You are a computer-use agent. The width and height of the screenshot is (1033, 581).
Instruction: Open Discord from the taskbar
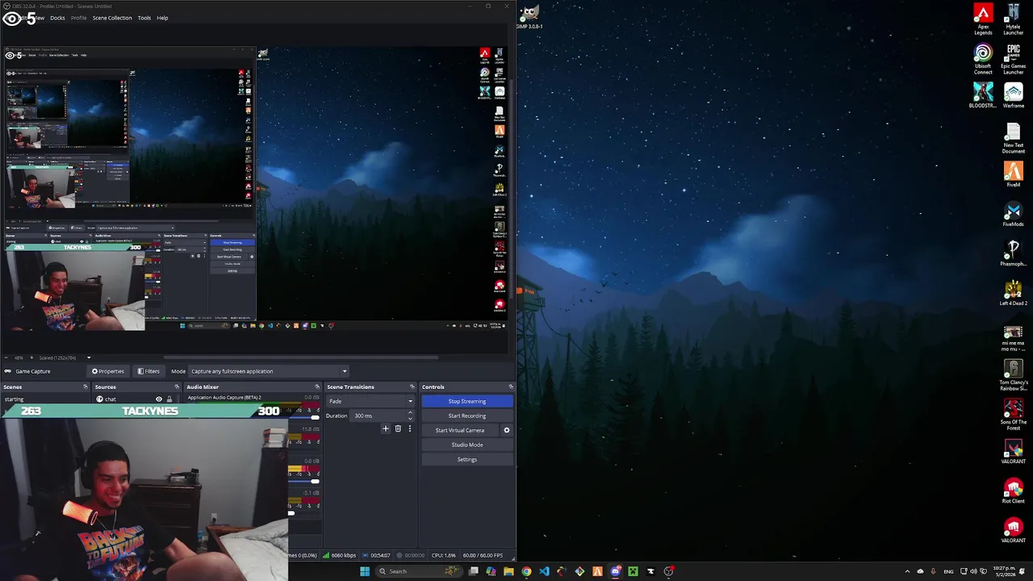(x=615, y=571)
